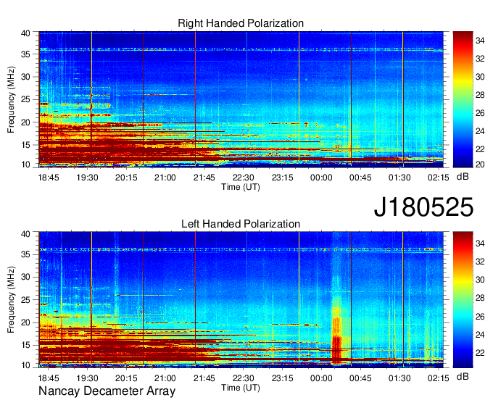Image resolution: width=493 pixels, height=400 pixels.
Task: Click 40 MHz tick of Left Handed plot
Action: 26,234
